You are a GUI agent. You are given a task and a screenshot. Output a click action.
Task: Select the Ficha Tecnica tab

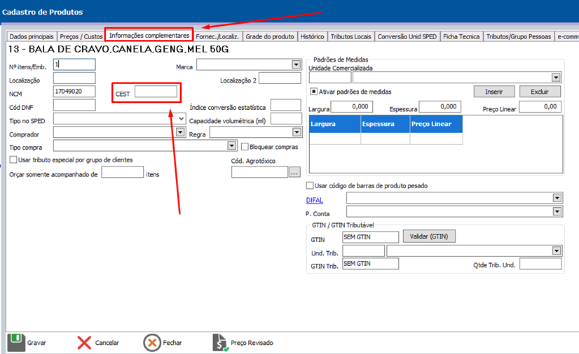point(461,36)
